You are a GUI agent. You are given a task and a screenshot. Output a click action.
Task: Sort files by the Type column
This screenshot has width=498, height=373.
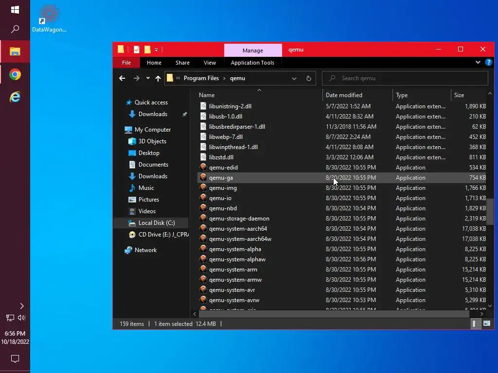[422, 95]
